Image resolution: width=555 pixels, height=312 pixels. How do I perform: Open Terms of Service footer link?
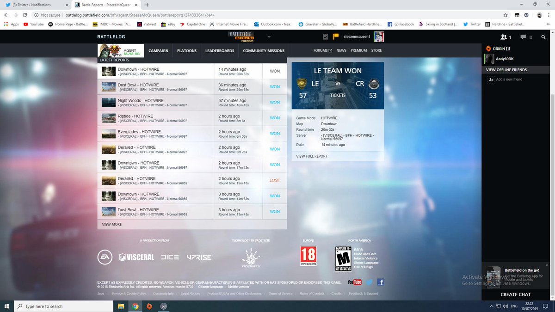pos(280,294)
